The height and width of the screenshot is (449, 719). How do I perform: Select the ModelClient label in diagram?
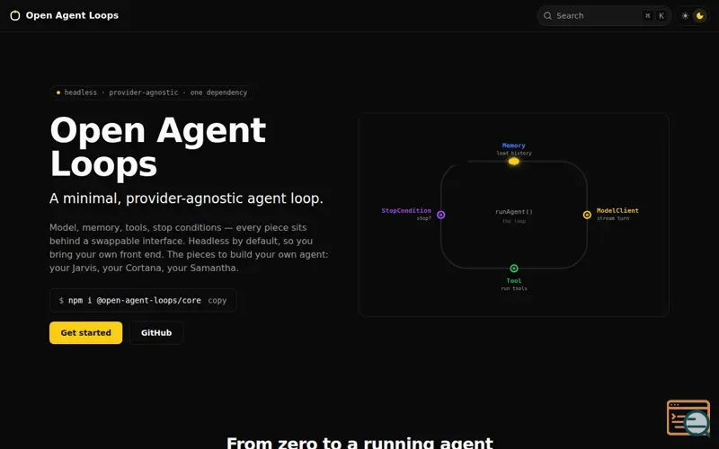pyautogui.click(x=617, y=211)
